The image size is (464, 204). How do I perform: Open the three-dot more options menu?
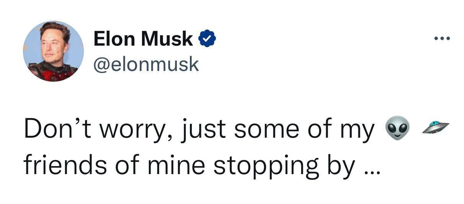(x=442, y=38)
